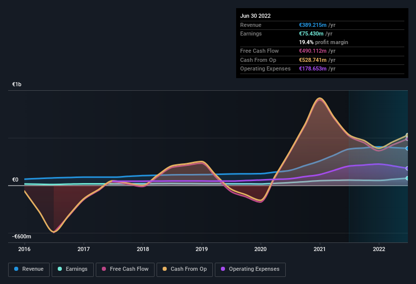Click the Operating Expenses endpoint marker
416x284 pixels.
407,168
